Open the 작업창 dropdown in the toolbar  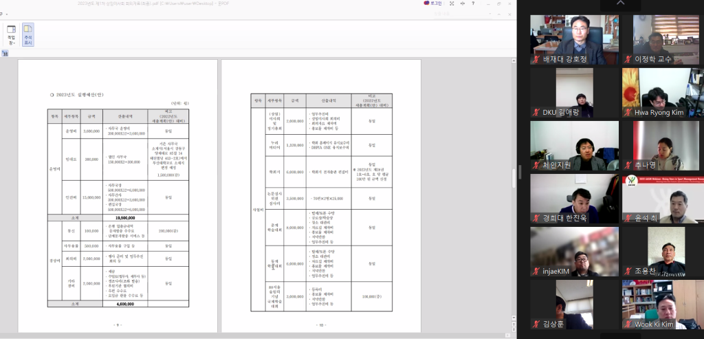point(12,34)
